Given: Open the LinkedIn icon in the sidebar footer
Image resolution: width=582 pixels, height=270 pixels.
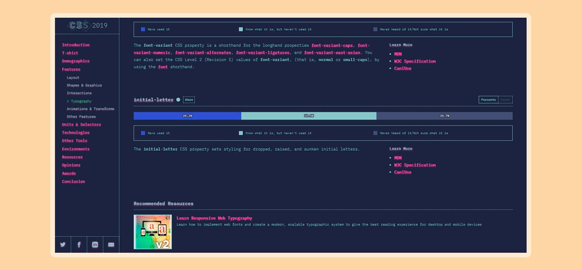Looking at the screenshot, I should tap(95, 244).
